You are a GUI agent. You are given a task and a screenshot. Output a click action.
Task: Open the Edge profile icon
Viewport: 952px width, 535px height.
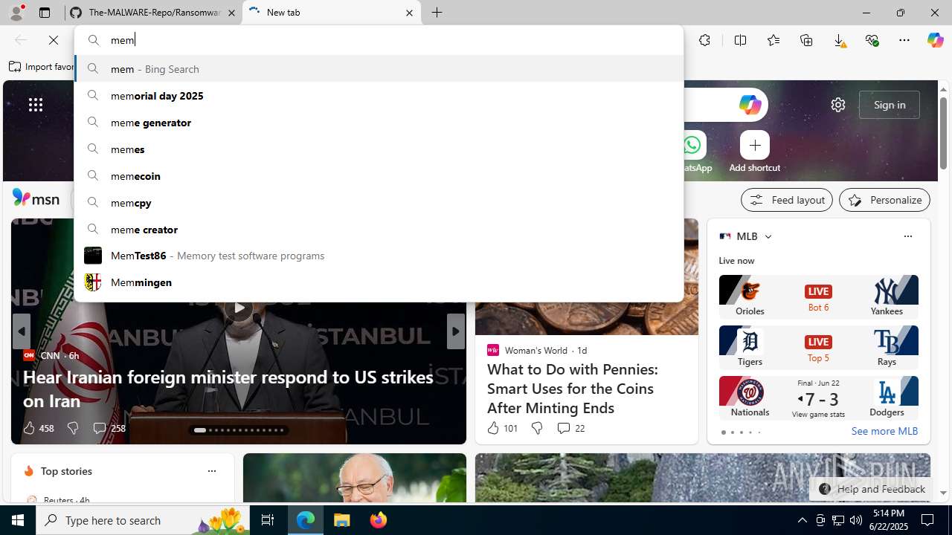pyautogui.click(x=16, y=13)
